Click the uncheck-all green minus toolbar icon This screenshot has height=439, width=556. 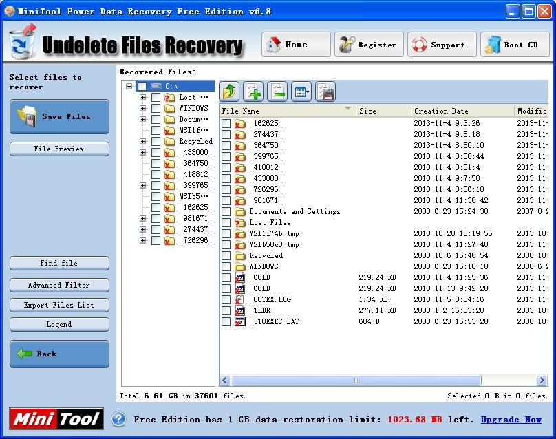pos(277,92)
